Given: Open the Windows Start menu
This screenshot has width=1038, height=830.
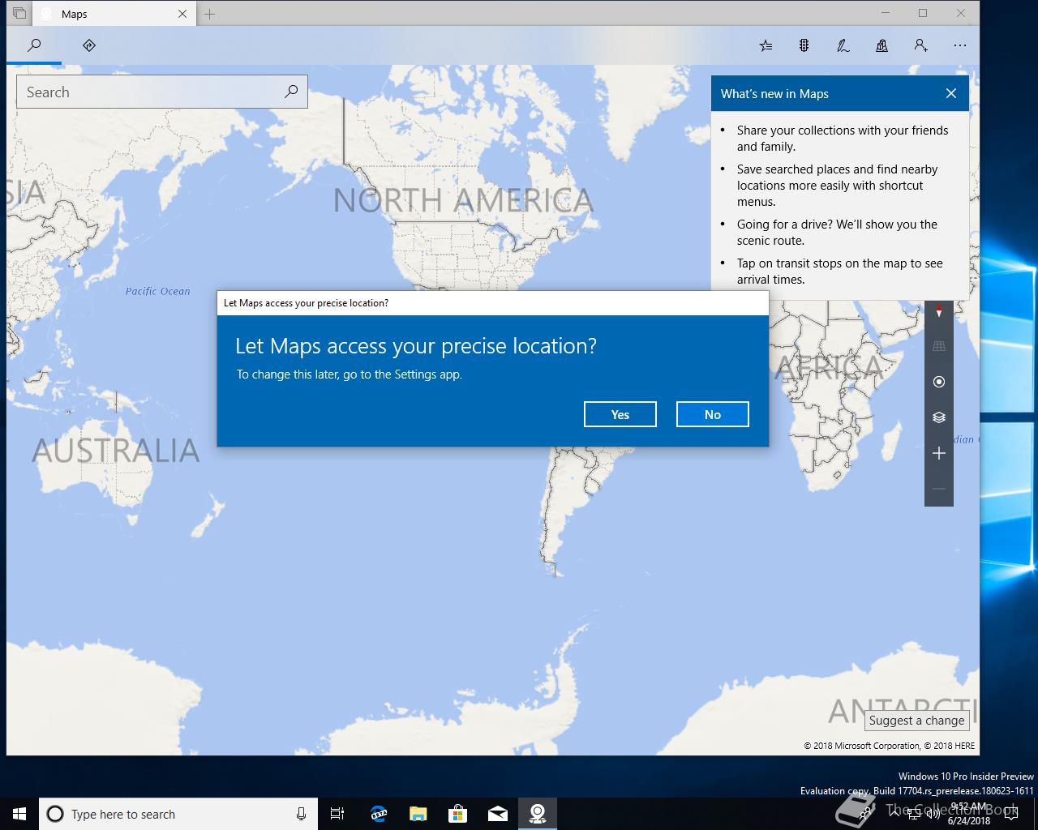Looking at the screenshot, I should [x=19, y=814].
